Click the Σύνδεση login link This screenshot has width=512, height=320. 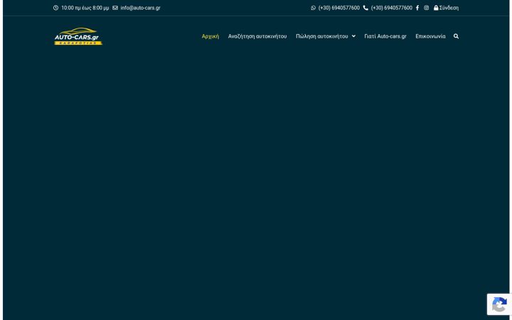click(x=449, y=8)
